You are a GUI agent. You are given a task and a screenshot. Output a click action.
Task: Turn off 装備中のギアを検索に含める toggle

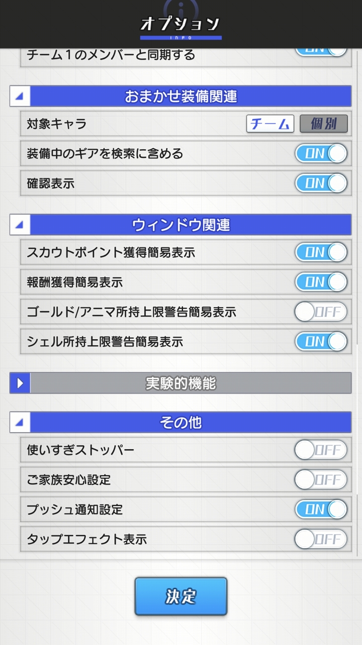321,153
